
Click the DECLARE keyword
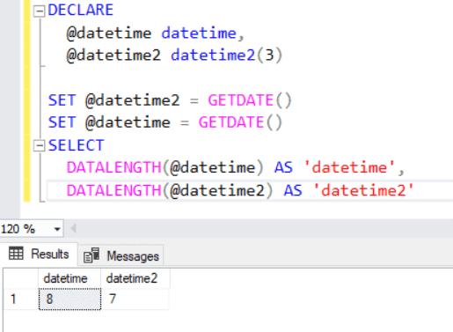coord(81,10)
